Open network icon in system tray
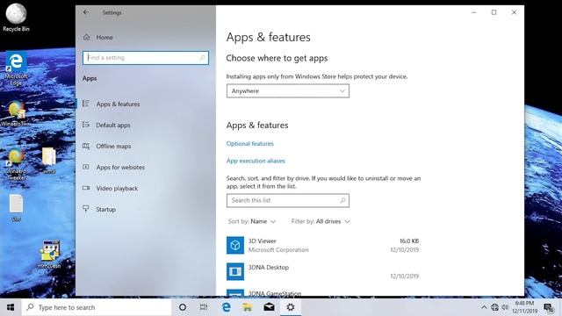 click(495, 307)
